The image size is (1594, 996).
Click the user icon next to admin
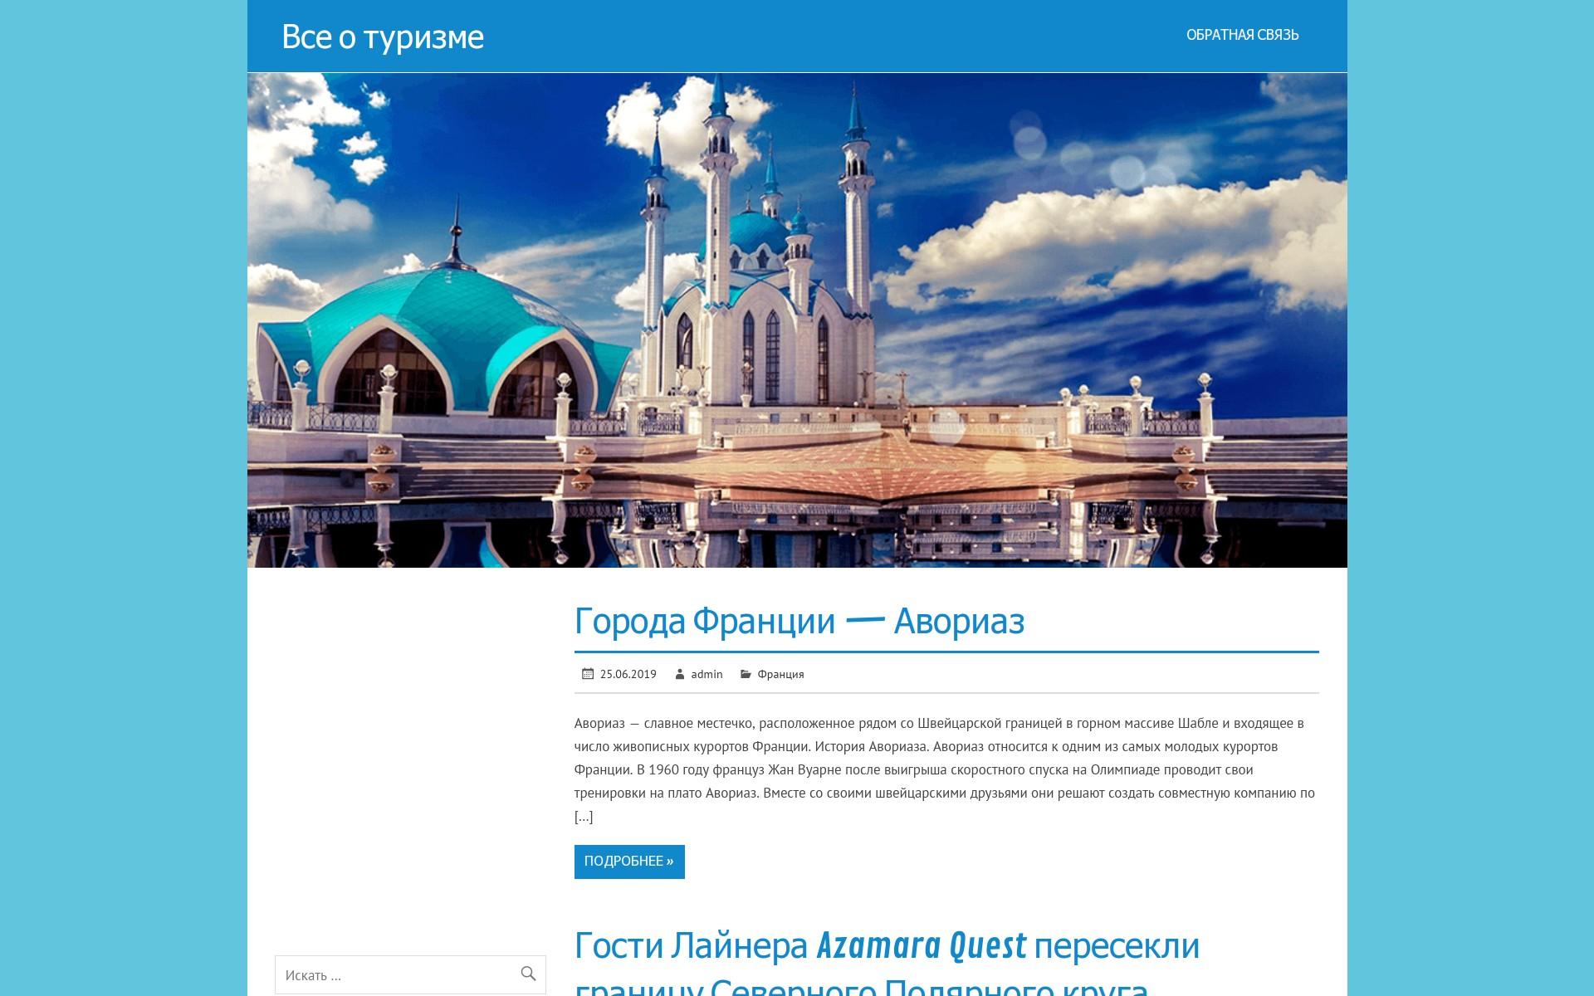point(680,674)
